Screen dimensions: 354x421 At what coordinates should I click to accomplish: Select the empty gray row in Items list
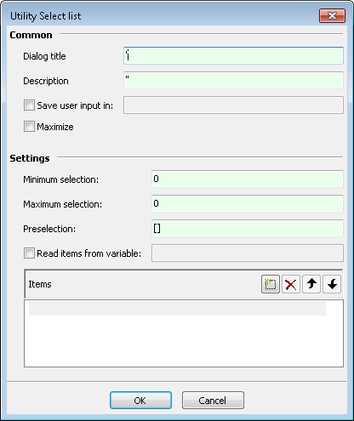(177, 309)
